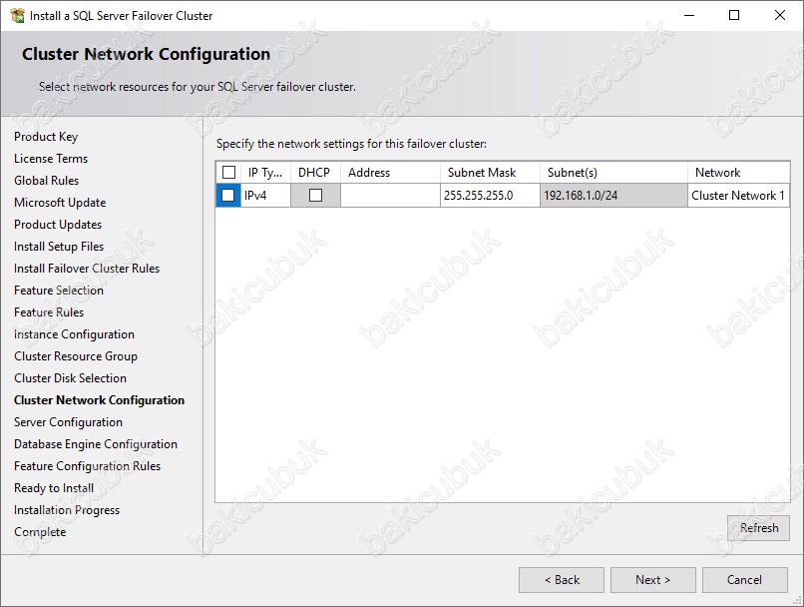The height and width of the screenshot is (607, 804).
Task: Select the Cluster Disk Selection step
Action: (x=70, y=378)
